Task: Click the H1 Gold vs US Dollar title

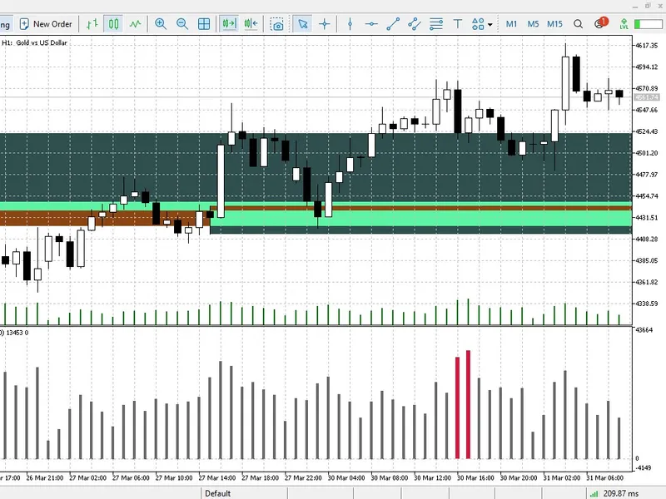Action: (34, 42)
